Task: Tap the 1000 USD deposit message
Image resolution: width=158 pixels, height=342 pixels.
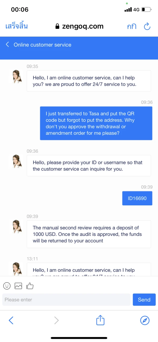Action: click(x=89, y=234)
